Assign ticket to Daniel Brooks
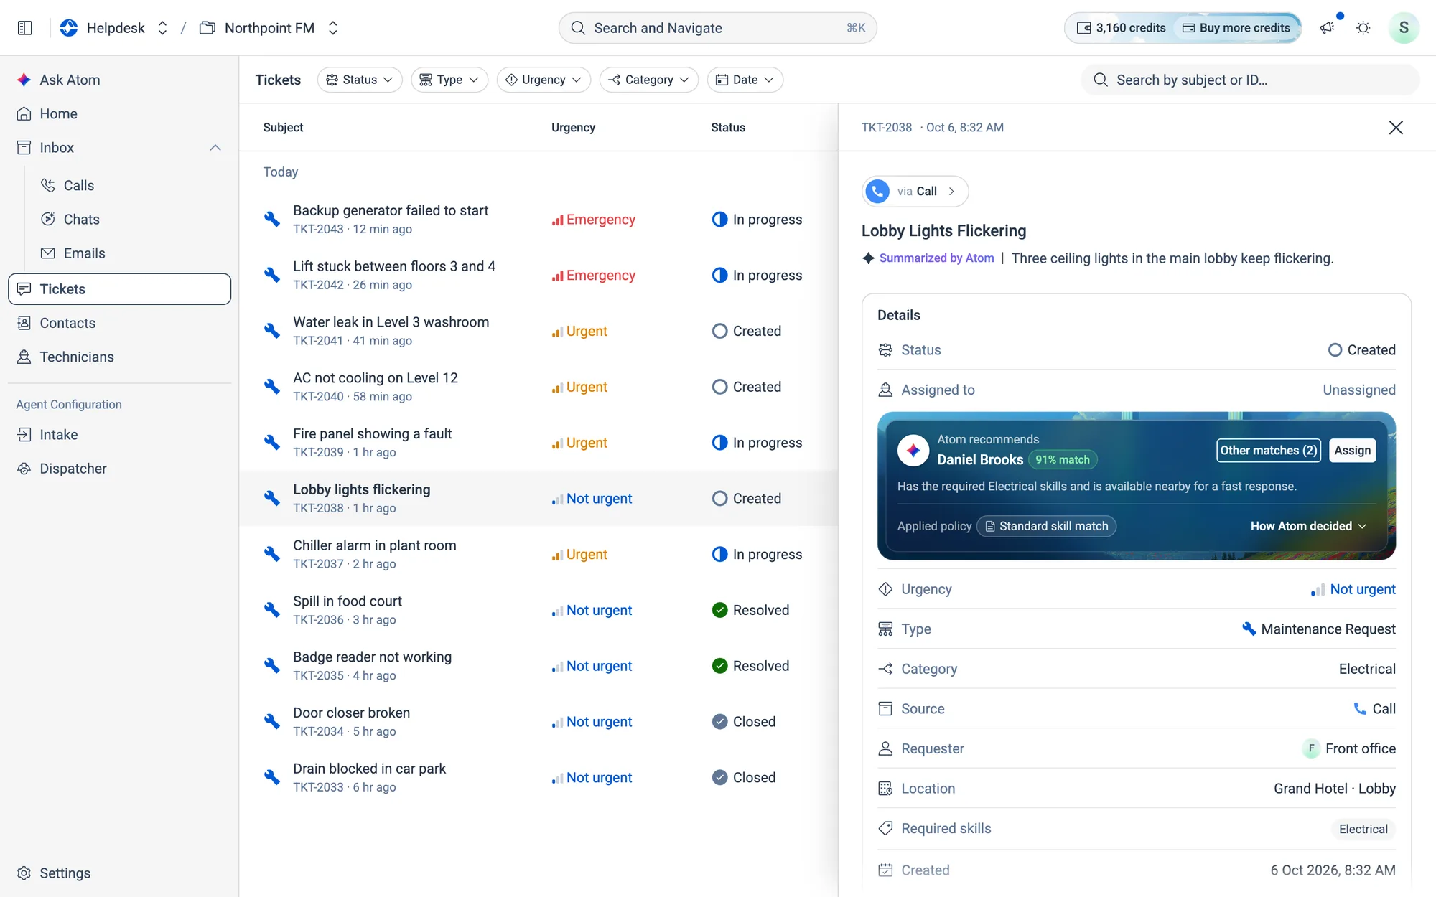This screenshot has width=1436, height=897. click(1353, 450)
